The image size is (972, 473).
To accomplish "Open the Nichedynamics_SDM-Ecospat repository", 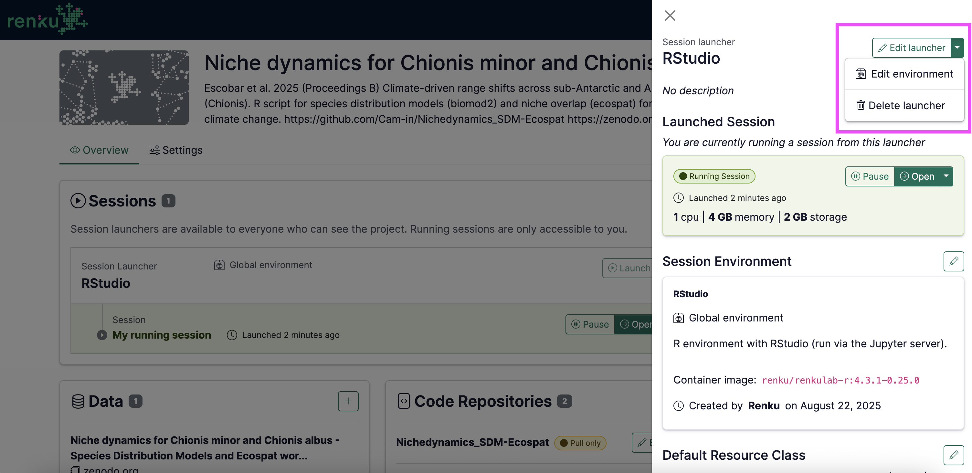I will click(x=472, y=442).
